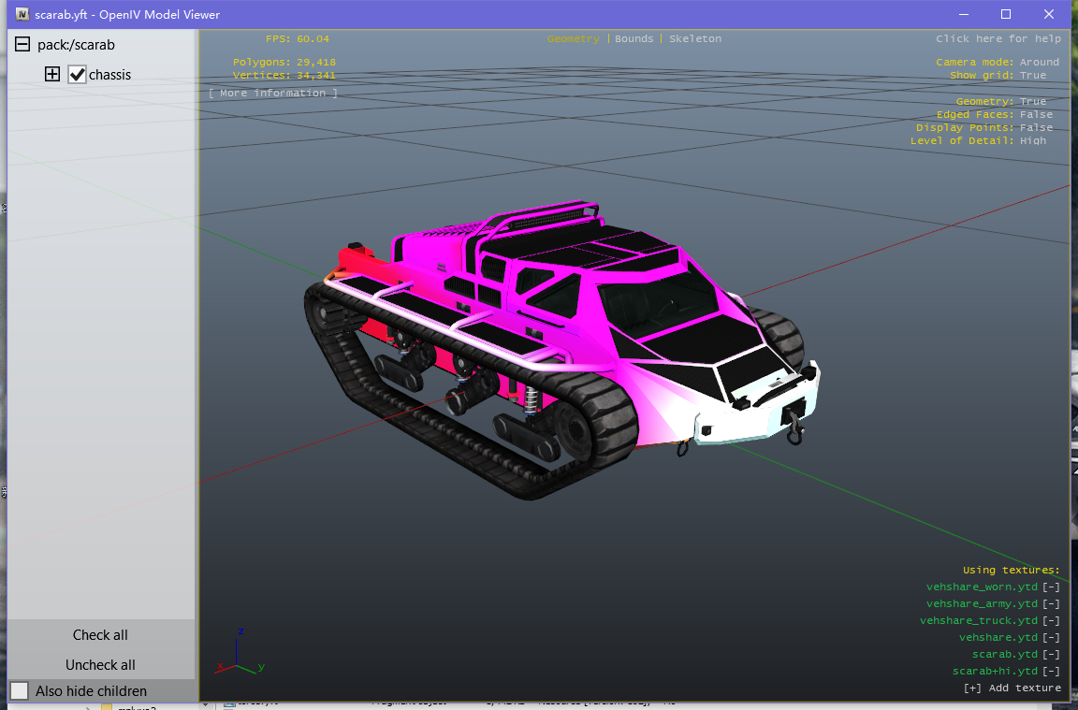Remove vehshare.ytd with its [-] button
1078x710 pixels.
[1051, 637]
